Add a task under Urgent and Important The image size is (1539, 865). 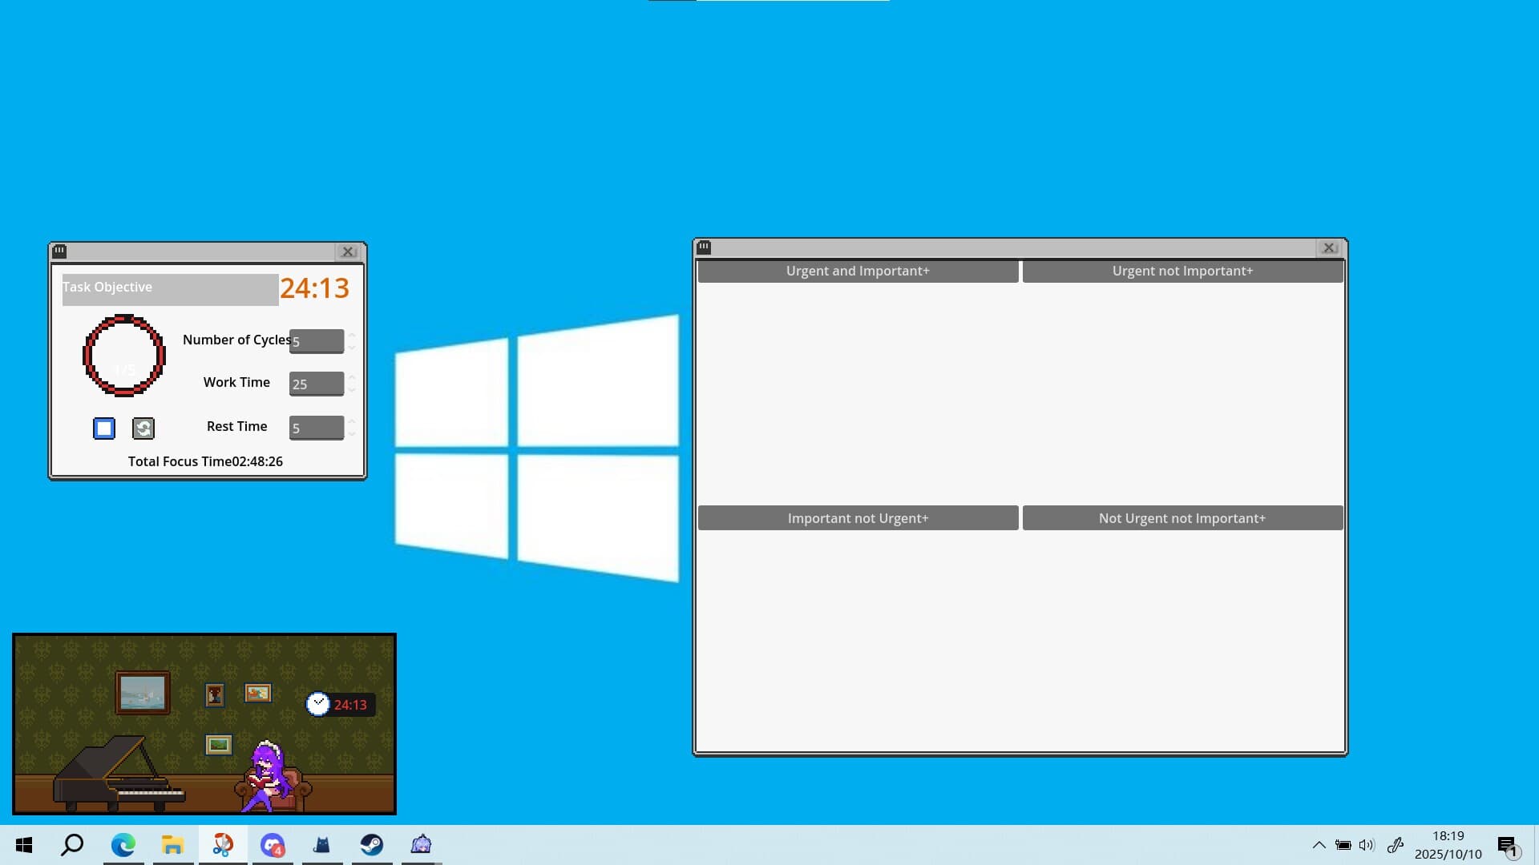point(858,271)
